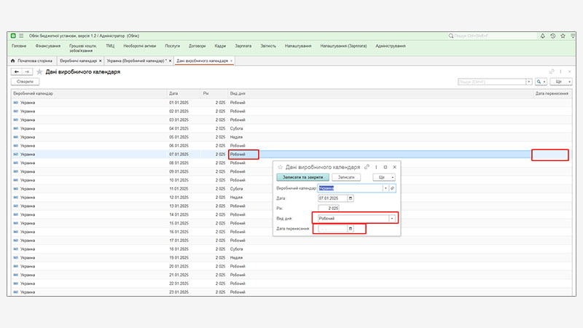Click the main menu grid icon
Screen dimensions: 583x328
(x=22, y=35)
